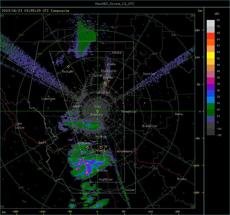
Task: Click the Stettler city label
Action: tap(149, 74)
